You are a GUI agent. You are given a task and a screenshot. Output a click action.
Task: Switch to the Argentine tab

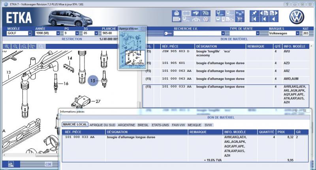click(x=126, y=125)
